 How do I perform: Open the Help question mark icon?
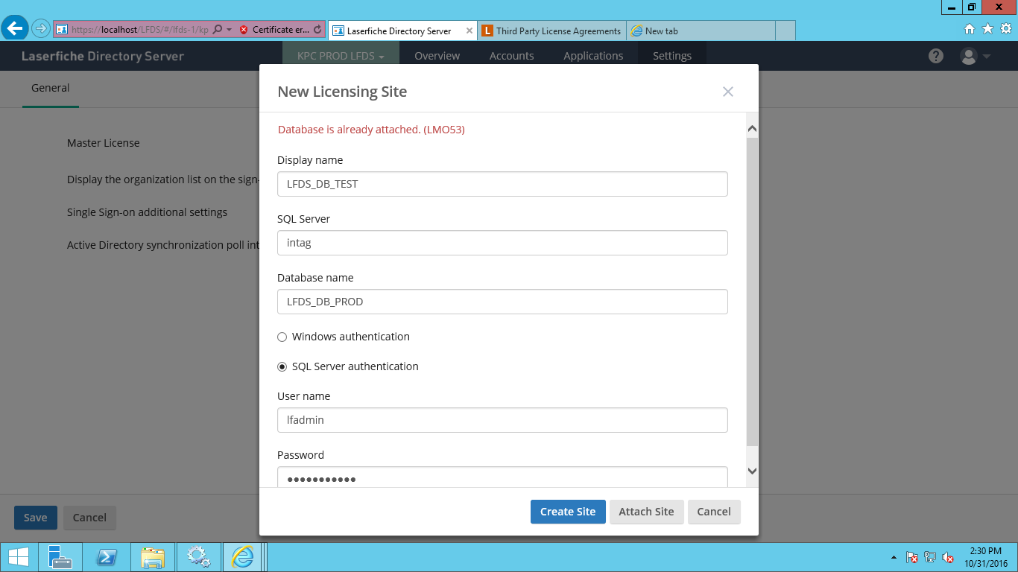tap(936, 56)
